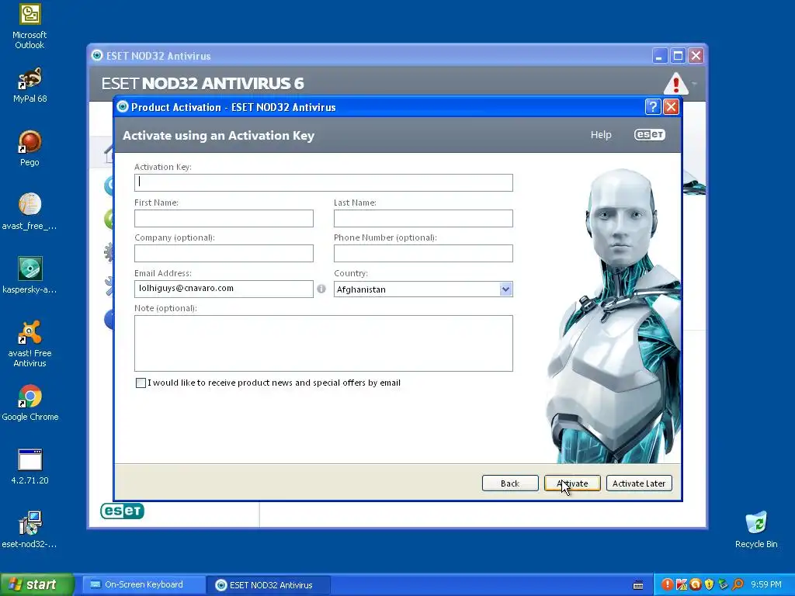795x596 pixels.
Task: Click the on-screen keyboard icon in the taskbar
Action: coord(638,585)
